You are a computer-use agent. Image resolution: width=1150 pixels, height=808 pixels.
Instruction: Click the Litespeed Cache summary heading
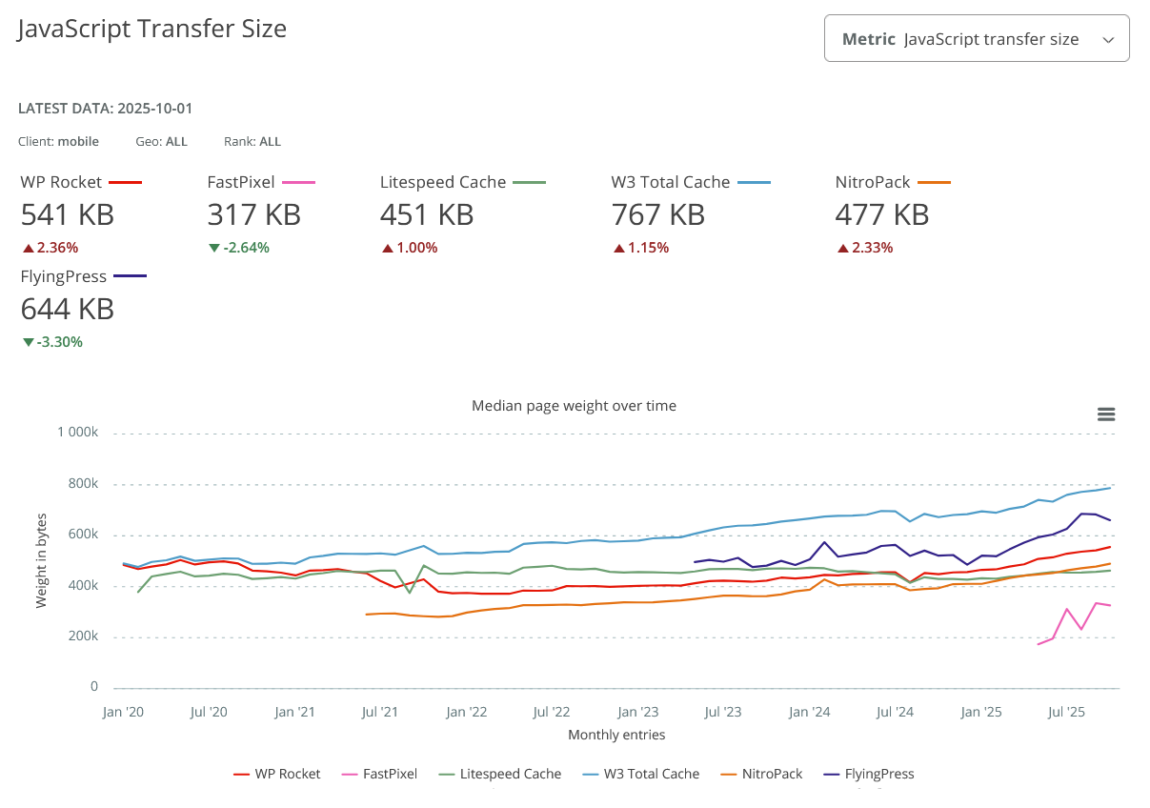[443, 182]
